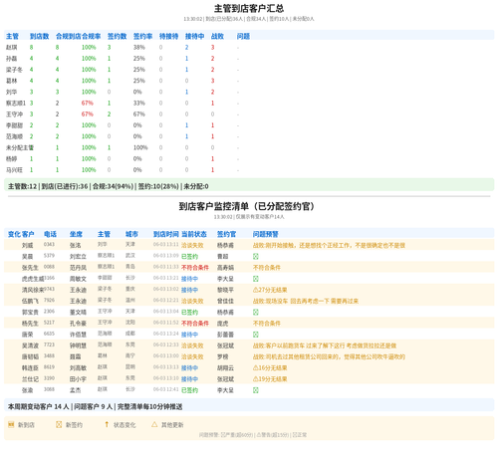The width and height of the screenshot is (498, 457).
Task: Click the 到店时间 column header
Action: [166, 234]
